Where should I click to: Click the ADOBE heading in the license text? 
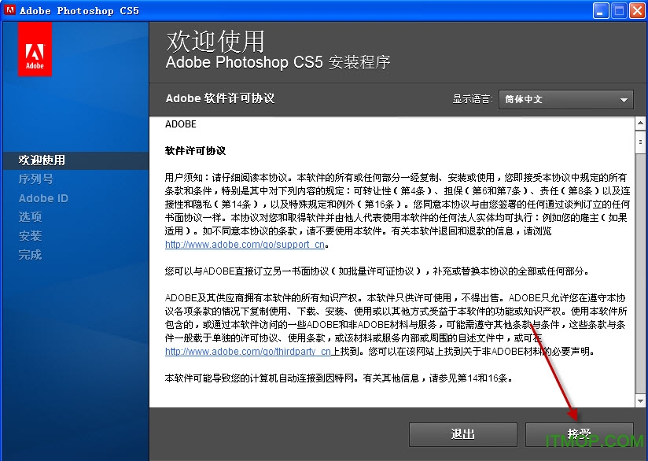pos(181,124)
